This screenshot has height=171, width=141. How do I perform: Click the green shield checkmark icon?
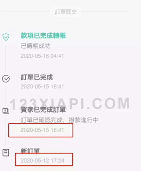[x=6, y=37]
